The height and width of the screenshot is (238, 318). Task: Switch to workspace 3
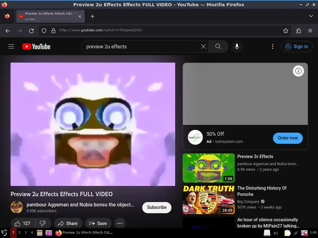pyautogui.click(x=25, y=232)
